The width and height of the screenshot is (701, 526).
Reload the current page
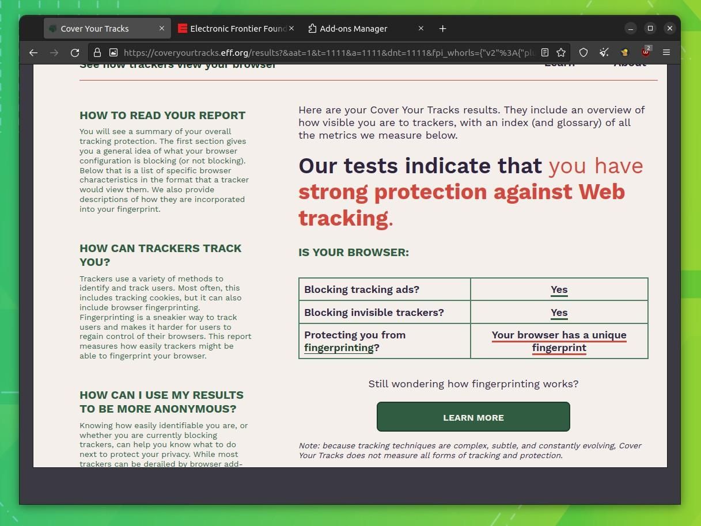click(75, 52)
